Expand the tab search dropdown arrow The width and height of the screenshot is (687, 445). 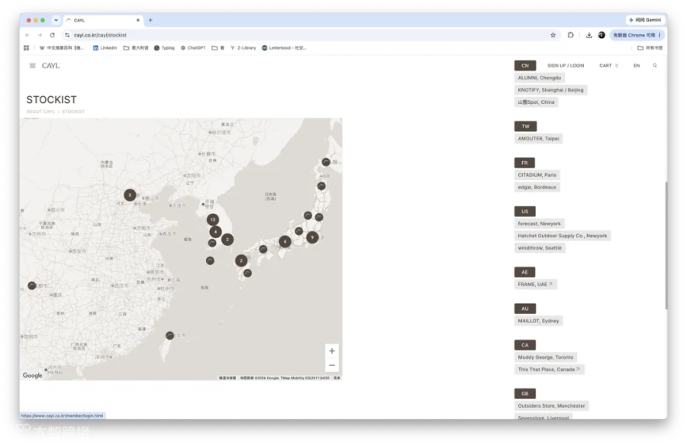pos(56,20)
